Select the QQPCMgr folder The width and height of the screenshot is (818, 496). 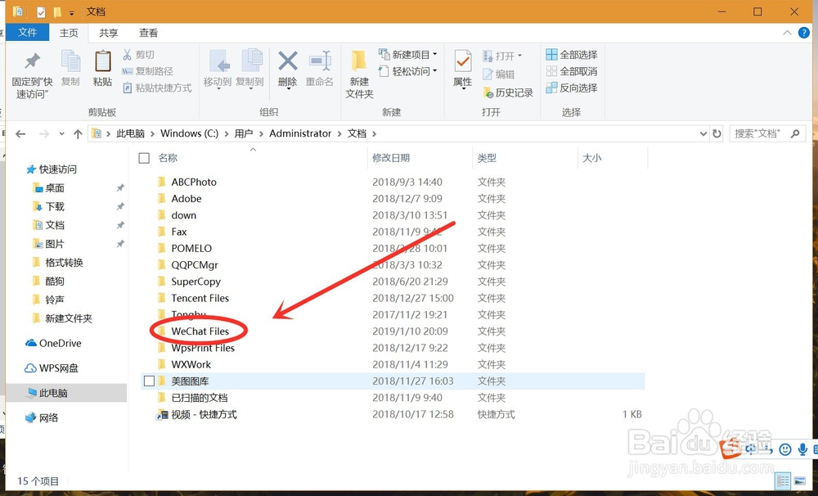[195, 264]
